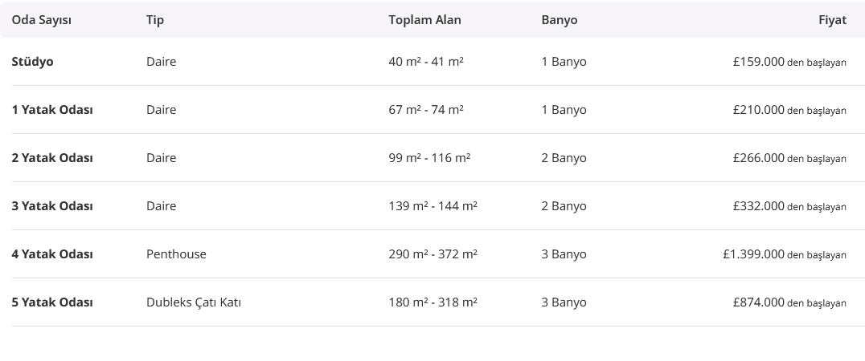Click the Fiyat column header
Image resolution: width=865 pixels, height=361 pixels.
[832, 20]
